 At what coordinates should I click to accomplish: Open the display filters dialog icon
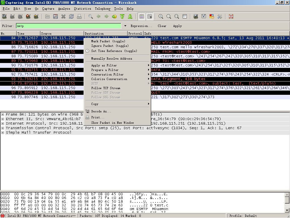click(x=204, y=16)
